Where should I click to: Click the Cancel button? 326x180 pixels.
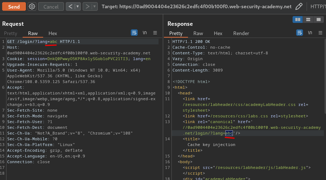(x=51, y=7)
